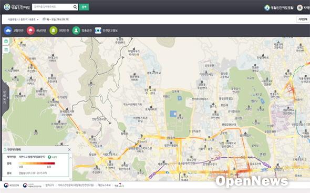Viewport: 310px width, 193px height.
Task: Click the lower green map tool button
Action: (6, 49)
